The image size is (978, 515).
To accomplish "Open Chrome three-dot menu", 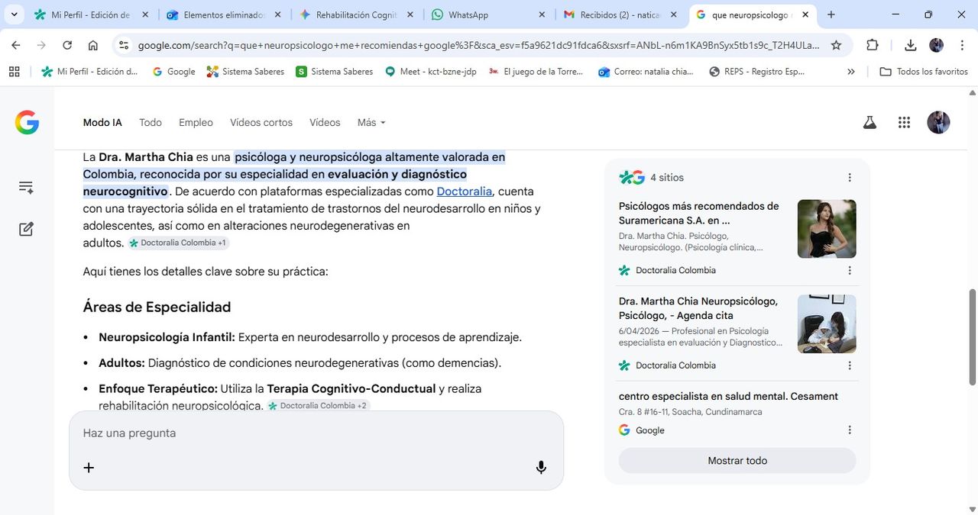I will (x=962, y=46).
